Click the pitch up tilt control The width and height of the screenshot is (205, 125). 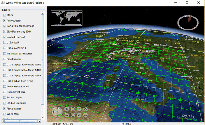pyautogui.click(x=79, y=109)
